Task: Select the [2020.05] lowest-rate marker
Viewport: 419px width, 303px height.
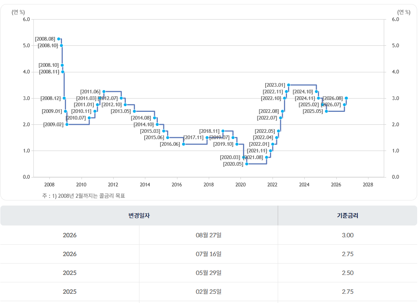Action: pyautogui.click(x=247, y=163)
